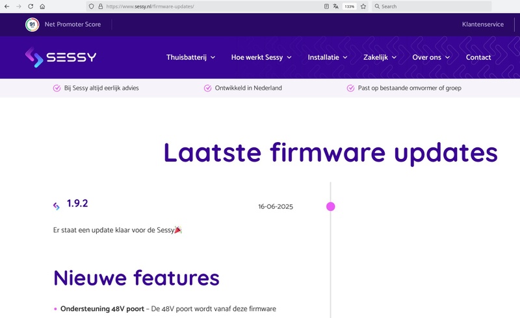Click the pink timeline dot for 1.9.2
This screenshot has height=318, width=520.
[x=331, y=206]
